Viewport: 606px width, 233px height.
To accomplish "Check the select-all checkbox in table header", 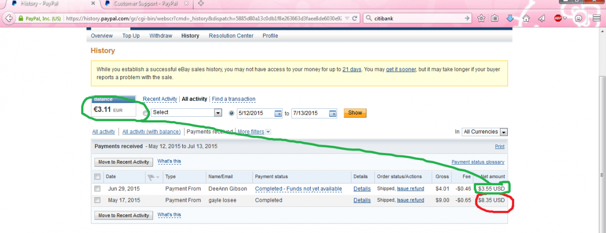I will (97, 177).
